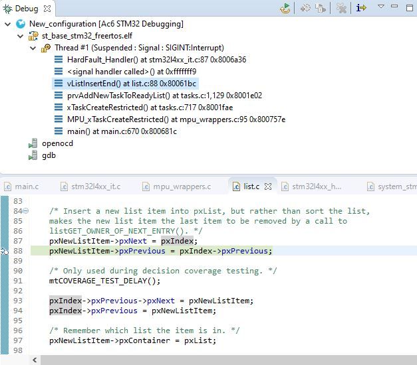This screenshot has width=417, height=365.
Task: Collapse the Thread #1 node
Action: (x=33, y=48)
